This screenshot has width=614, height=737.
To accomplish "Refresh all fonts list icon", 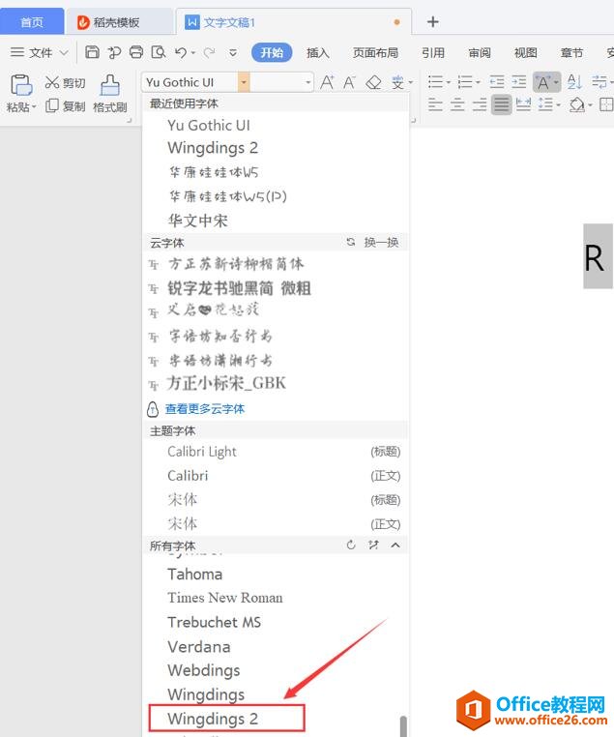I will (351, 545).
